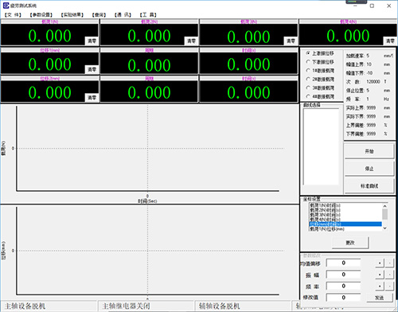Screen dimensions: 398x312
Task: Click the minus button beside 振幅
Action: coord(389,275)
